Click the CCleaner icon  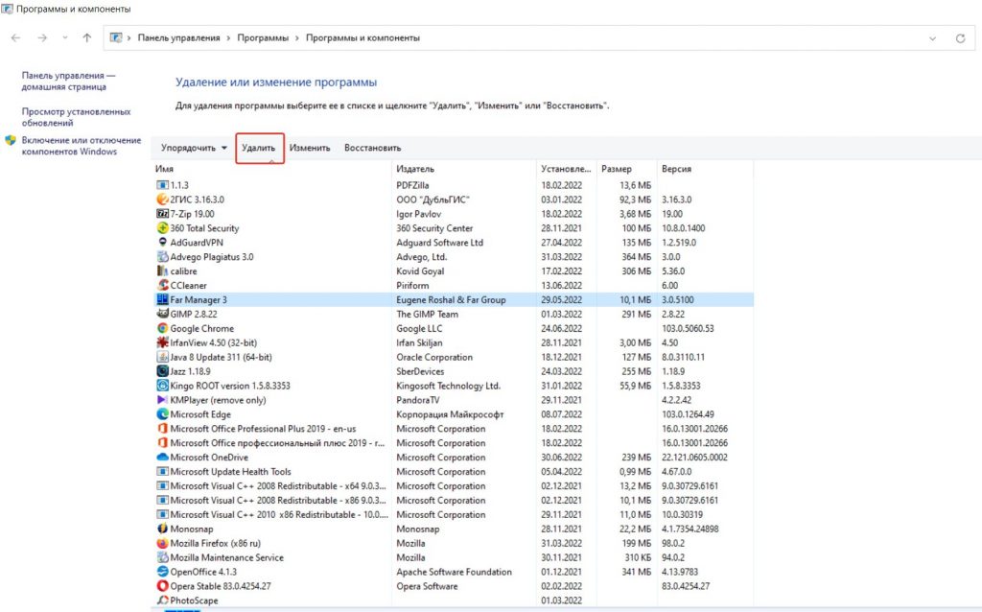point(162,285)
